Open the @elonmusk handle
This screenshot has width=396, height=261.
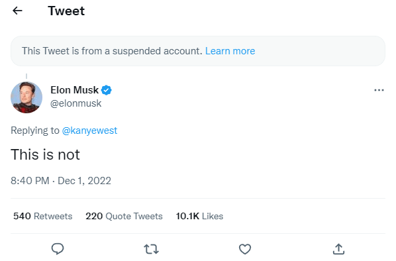(75, 103)
